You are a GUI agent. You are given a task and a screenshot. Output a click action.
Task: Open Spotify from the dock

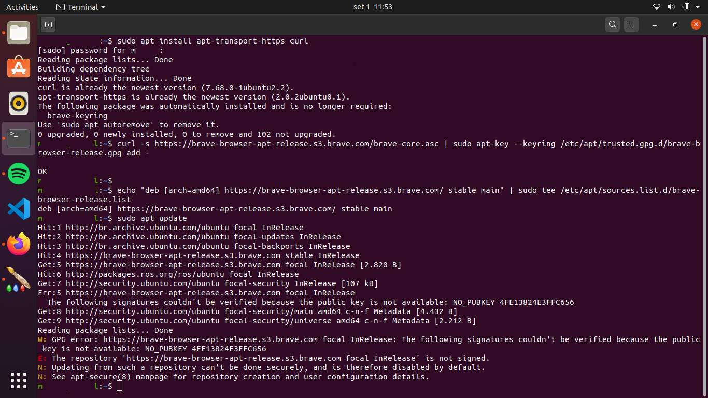19,173
